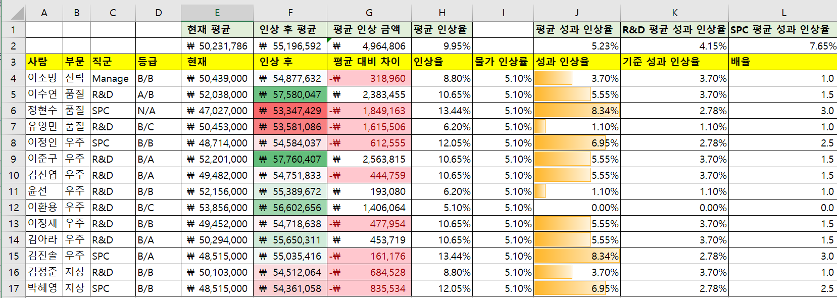The height and width of the screenshot is (298, 837).
Task: Click the N/A grade cell
Action: [158, 111]
